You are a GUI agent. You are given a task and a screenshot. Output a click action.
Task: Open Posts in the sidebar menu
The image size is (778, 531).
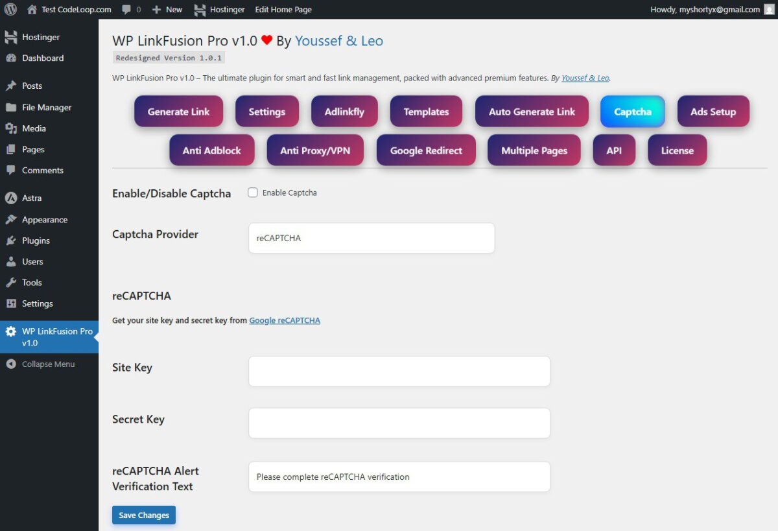coord(32,86)
